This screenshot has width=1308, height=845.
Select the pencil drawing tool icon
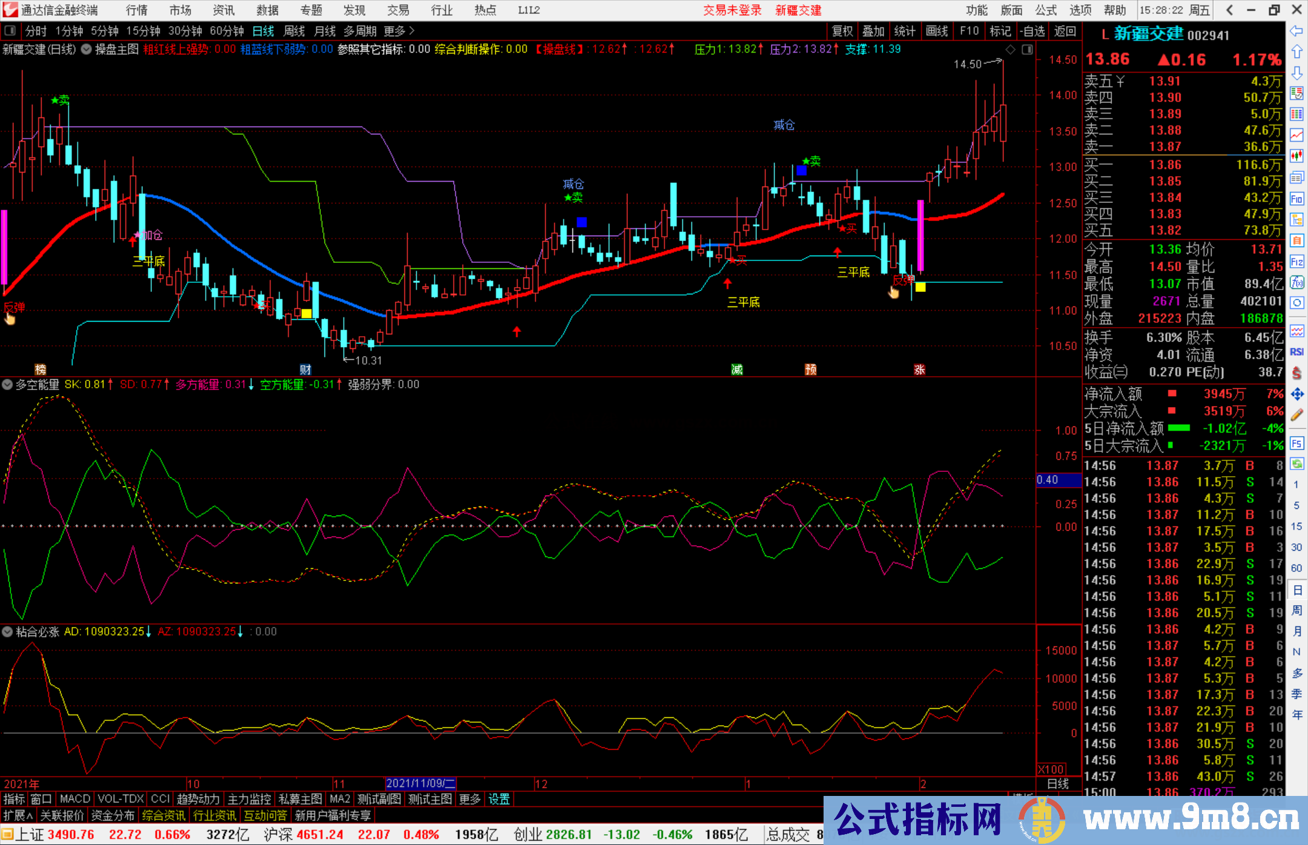coord(1296,416)
